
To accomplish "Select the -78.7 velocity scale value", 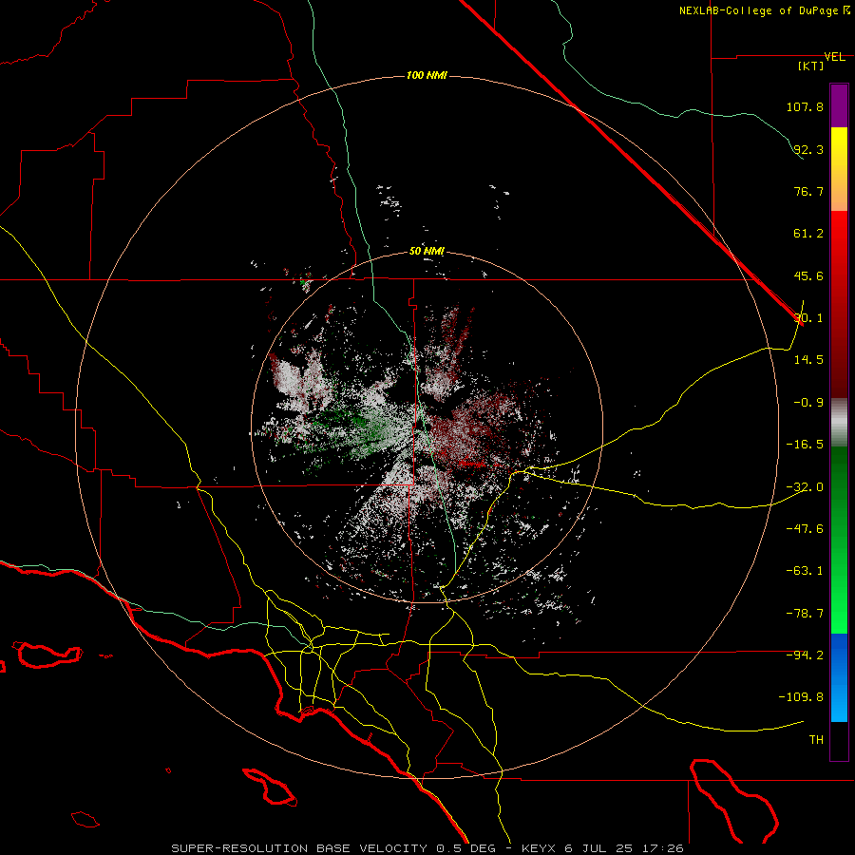I will [x=805, y=614].
